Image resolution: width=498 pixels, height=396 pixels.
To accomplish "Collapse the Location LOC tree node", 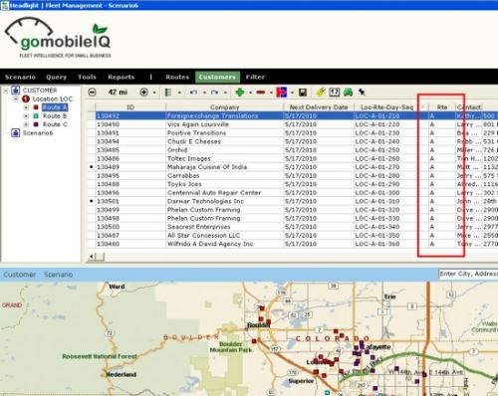I will (16, 99).
